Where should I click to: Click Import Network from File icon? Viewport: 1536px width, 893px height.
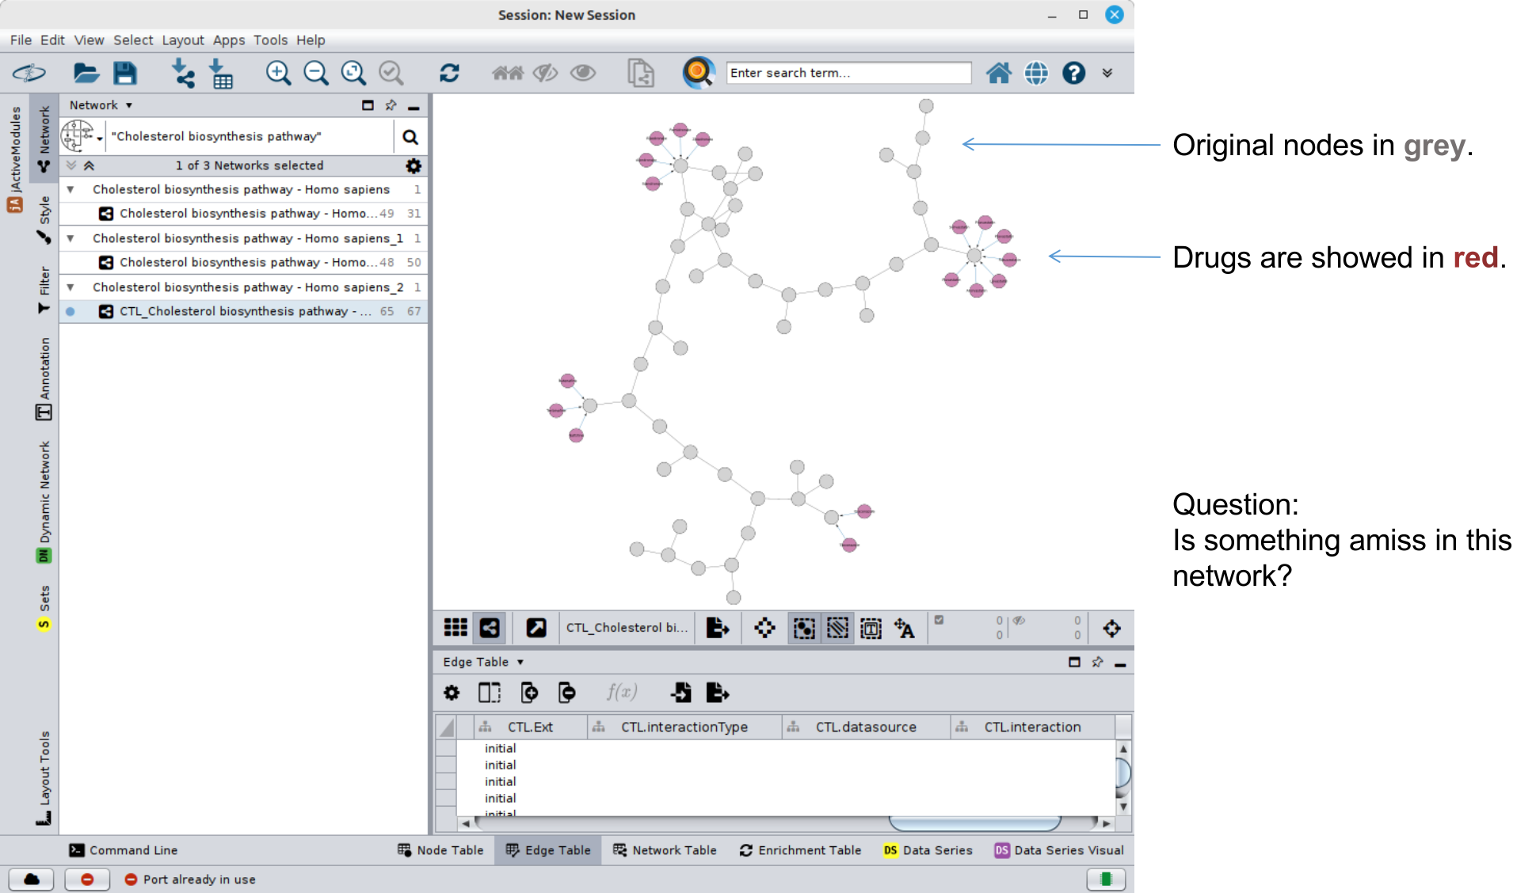point(182,73)
